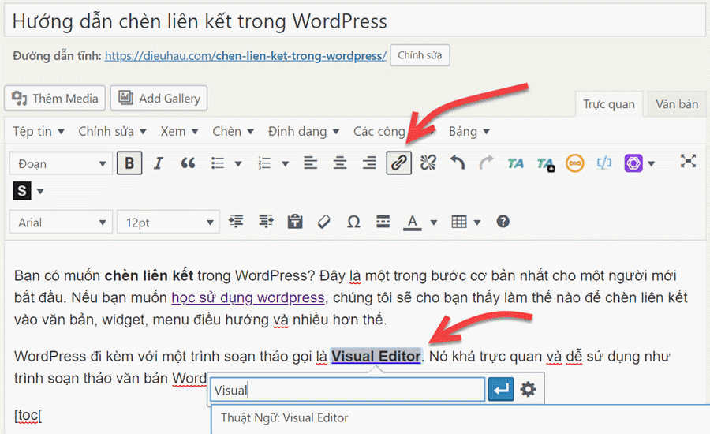The width and height of the screenshot is (710, 434).
Task: Click the TA quick add link icon
Action: pyautogui.click(x=545, y=163)
